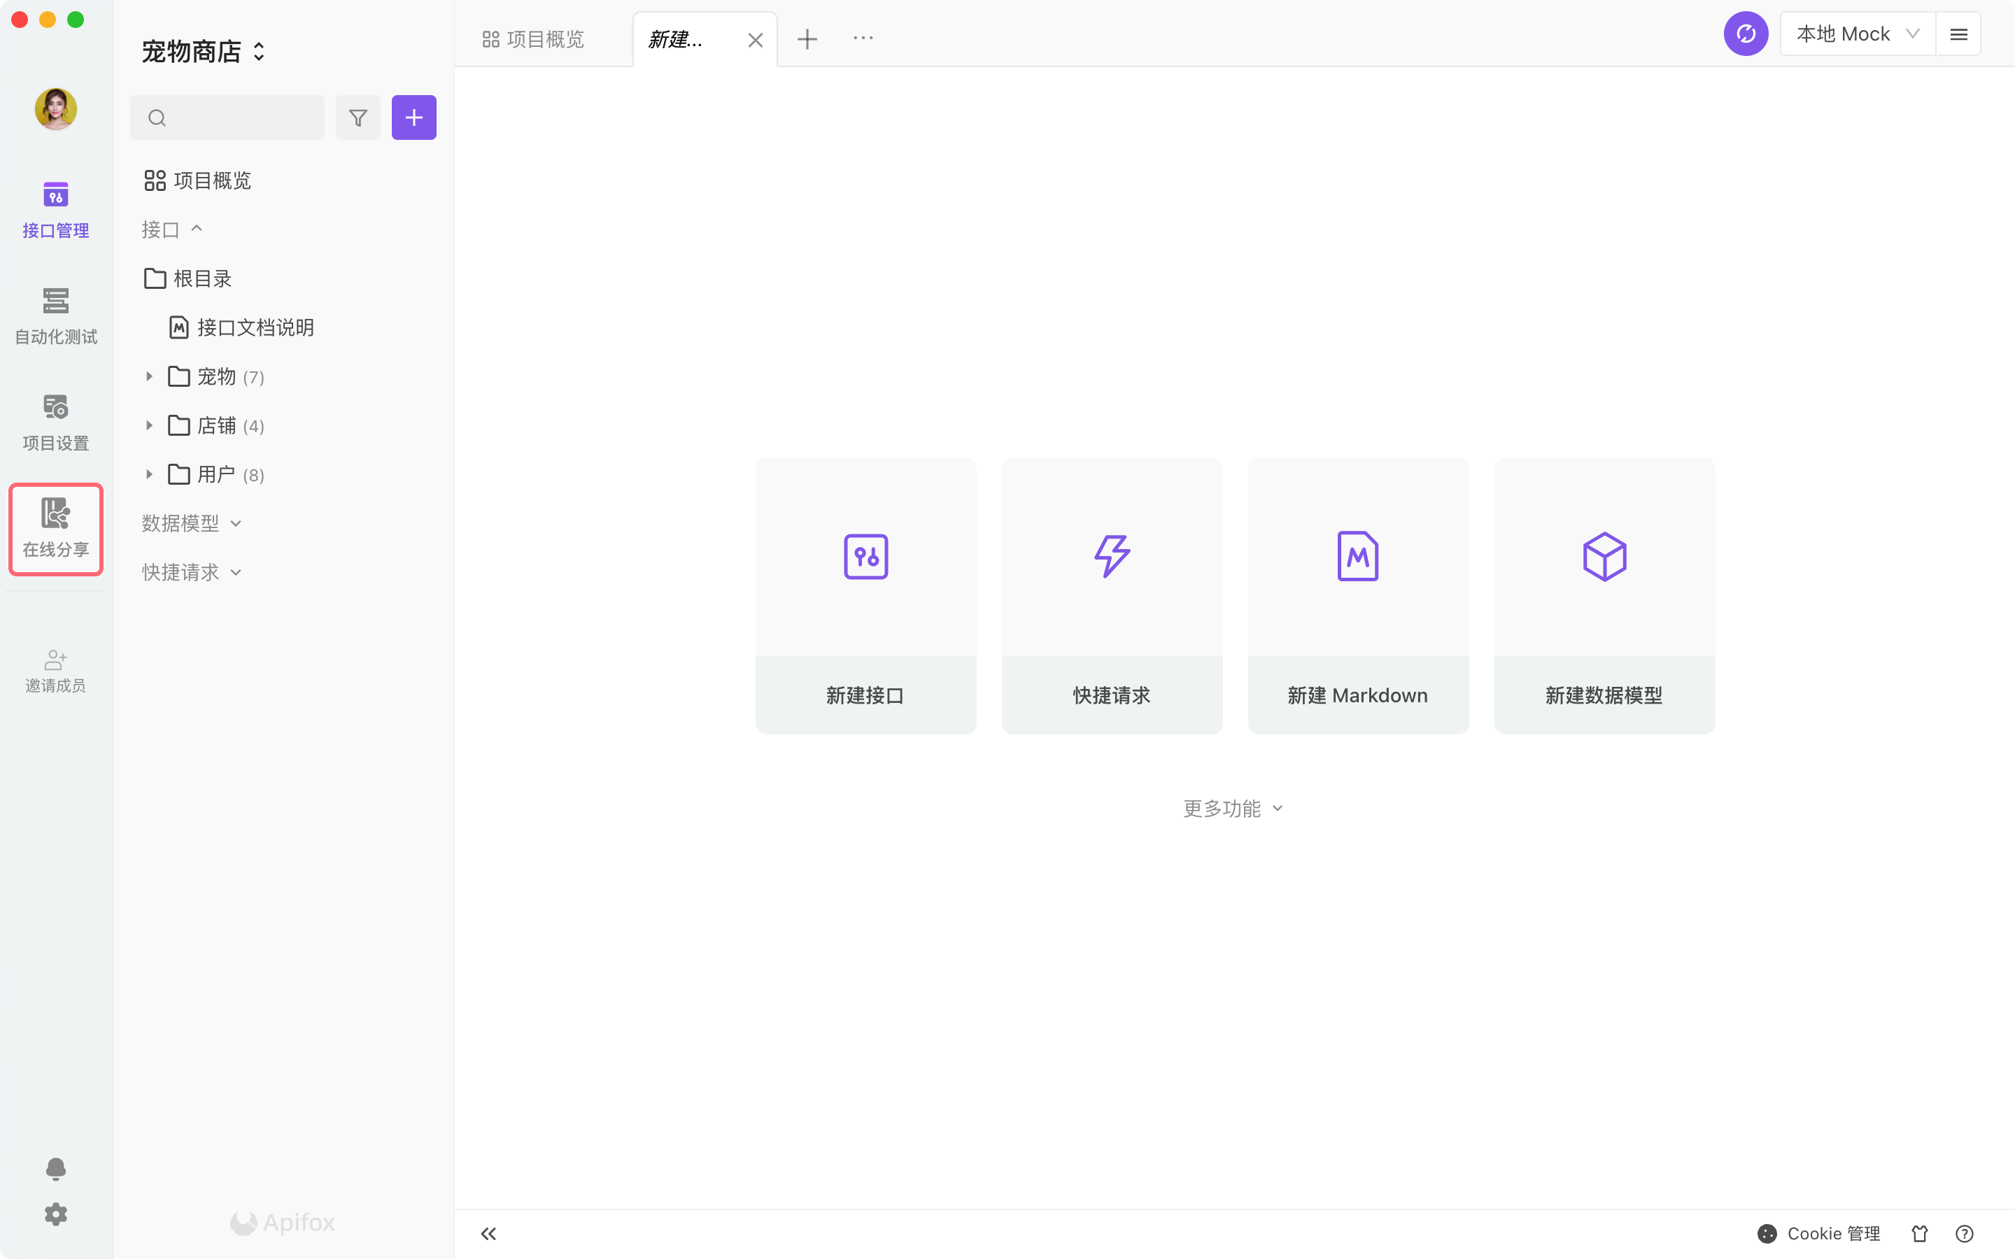Open the 在线分享 sidebar section
Image resolution: width=2015 pixels, height=1259 pixels.
point(56,528)
